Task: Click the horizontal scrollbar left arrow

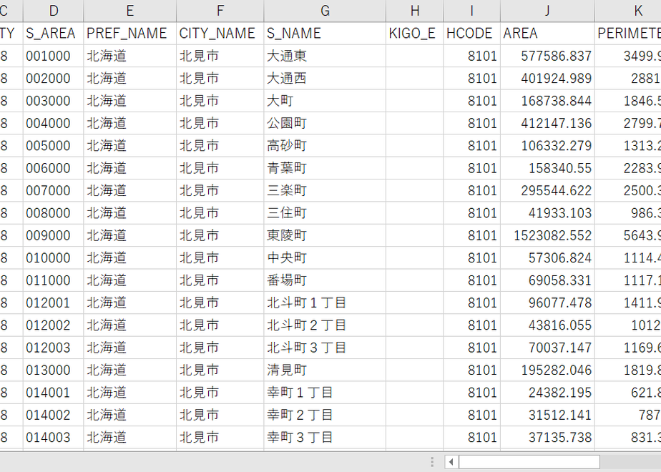Action: tap(451, 462)
